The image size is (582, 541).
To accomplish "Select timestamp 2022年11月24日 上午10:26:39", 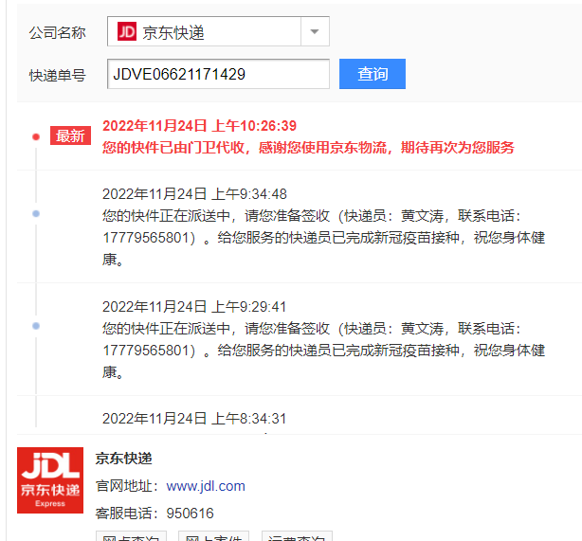I will (x=200, y=126).
